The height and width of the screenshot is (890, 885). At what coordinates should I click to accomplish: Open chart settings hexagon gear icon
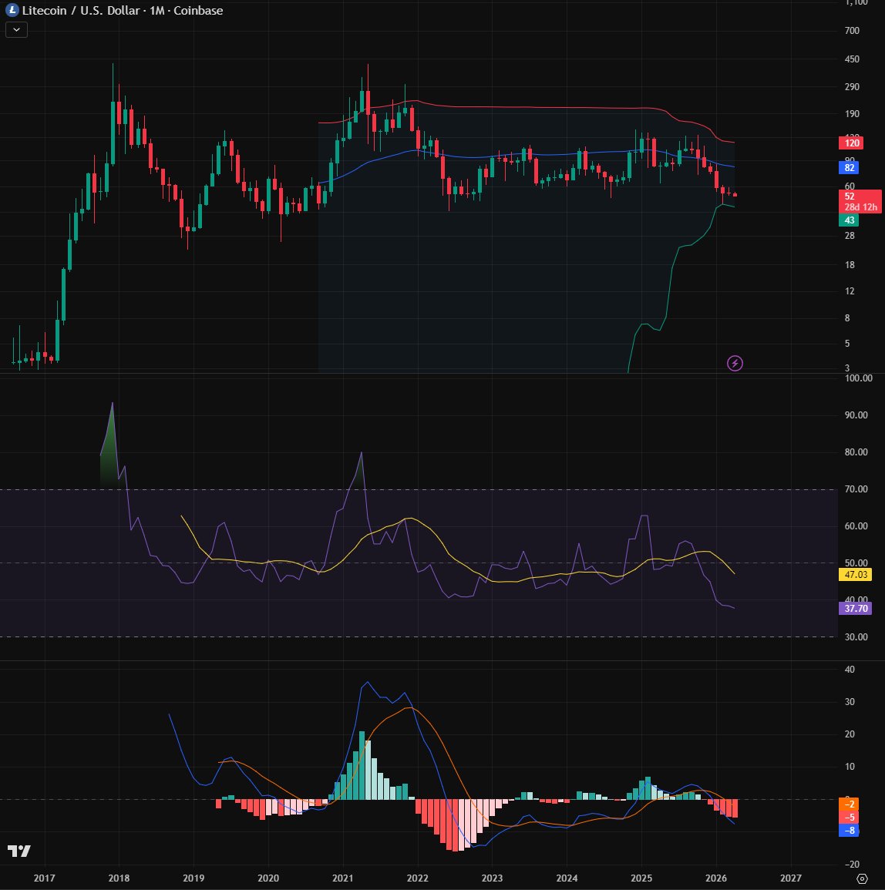click(x=863, y=878)
